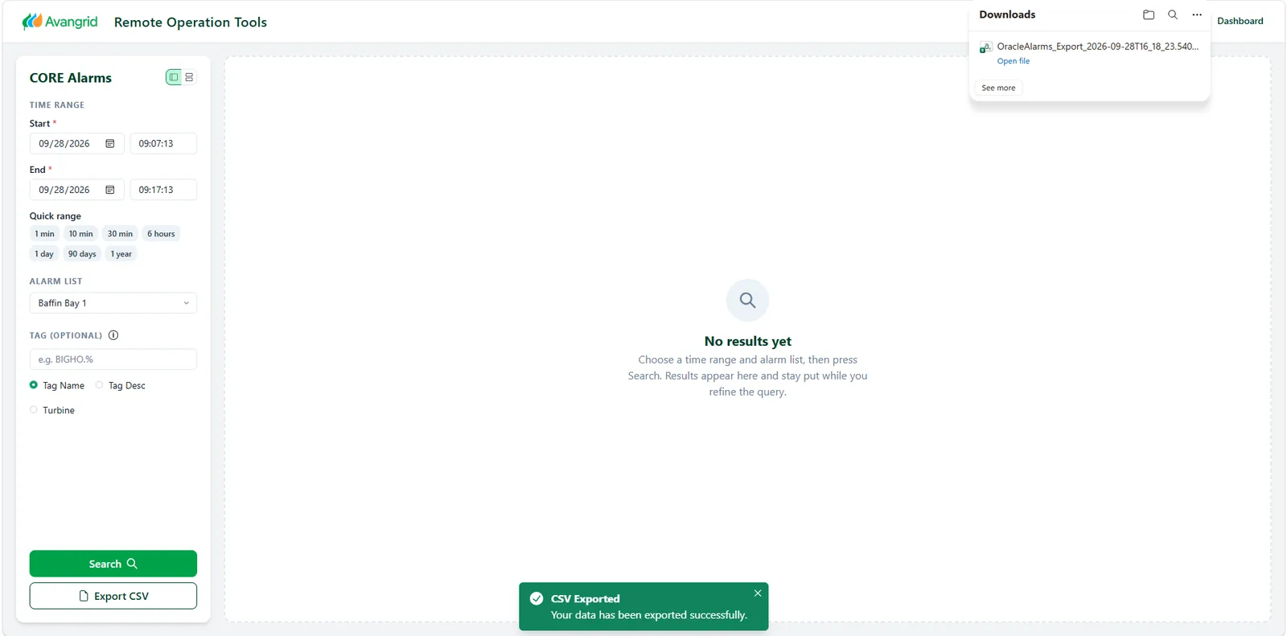Set quick range to 30 min
Screen dimensions: 1287x636
120,234
